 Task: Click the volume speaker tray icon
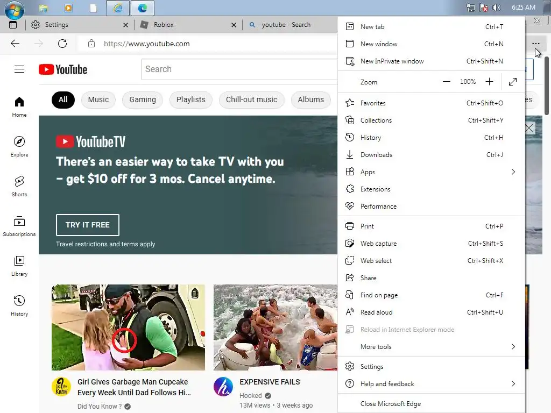[497, 8]
